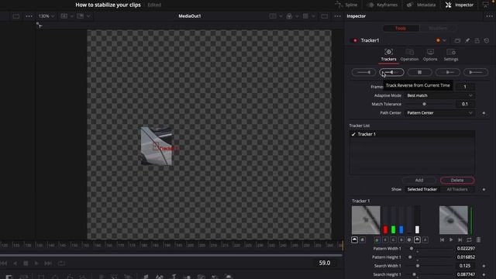Click the Pattern Height 1 value 0.016852
Screen dimensions: 496x279
(466, 257)
